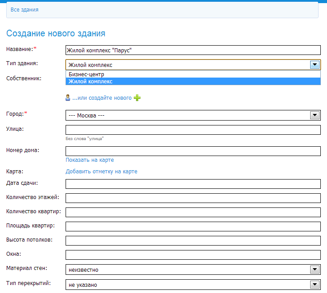Click the Создание нового здания heading
This screenshot has width=327, height=293.
pyautogui.click(x=56, y=33)
